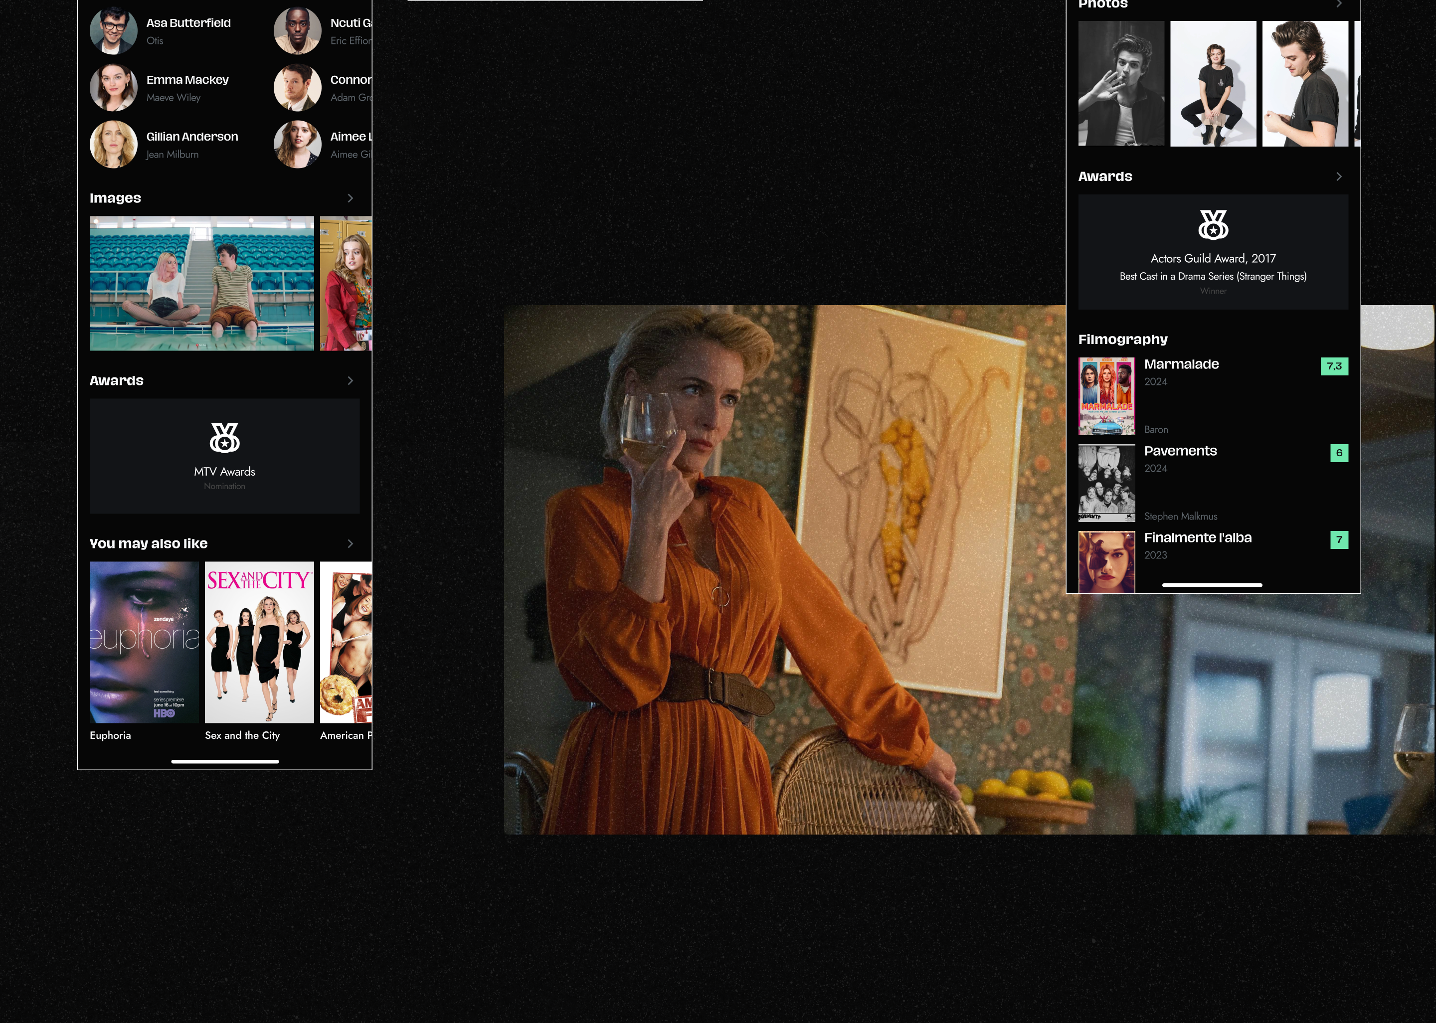Screen dimensions: 1436x1023
Task: Click the Actors Guild Award medal icon
Action: [x=1213, y=225]
